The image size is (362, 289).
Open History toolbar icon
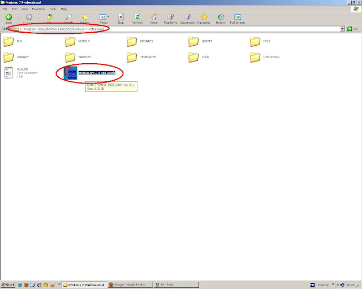click(x=221, y=19)
